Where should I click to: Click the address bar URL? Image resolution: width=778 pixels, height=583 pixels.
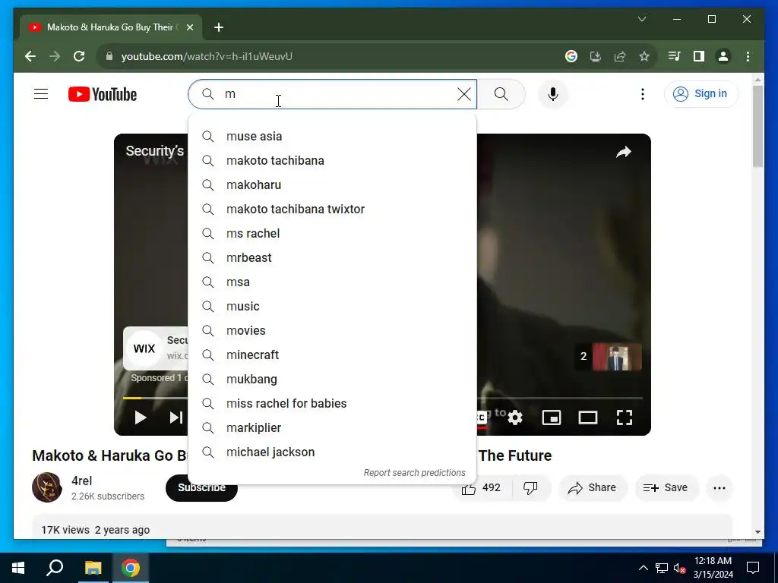207,56
